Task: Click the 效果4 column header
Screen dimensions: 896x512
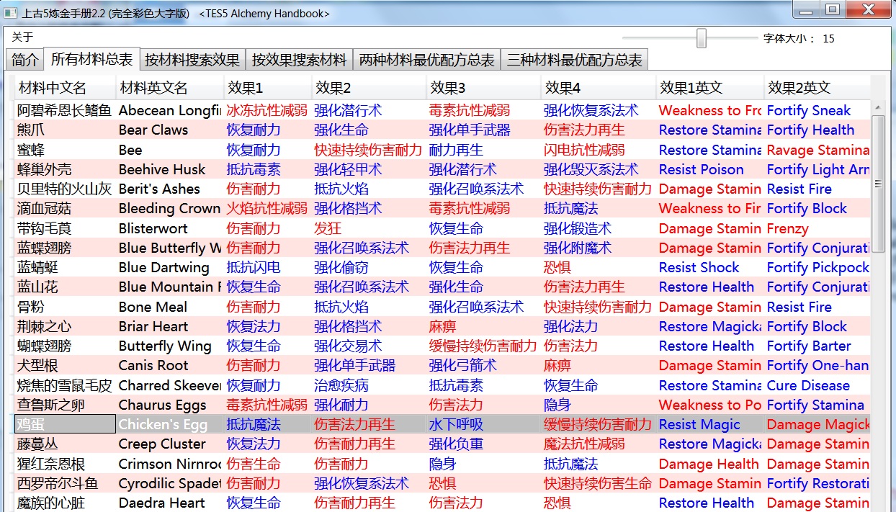Action: 599,88
